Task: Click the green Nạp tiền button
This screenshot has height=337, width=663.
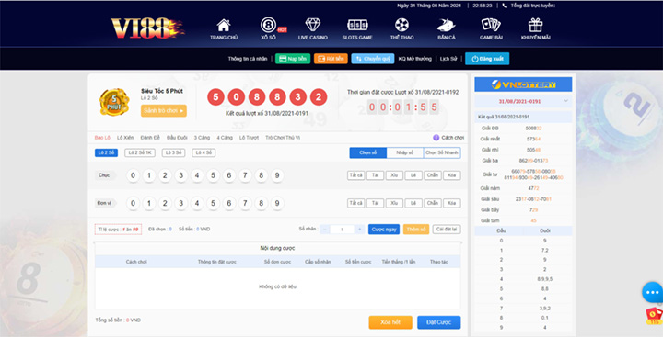Action: click(x=293, y=59)
